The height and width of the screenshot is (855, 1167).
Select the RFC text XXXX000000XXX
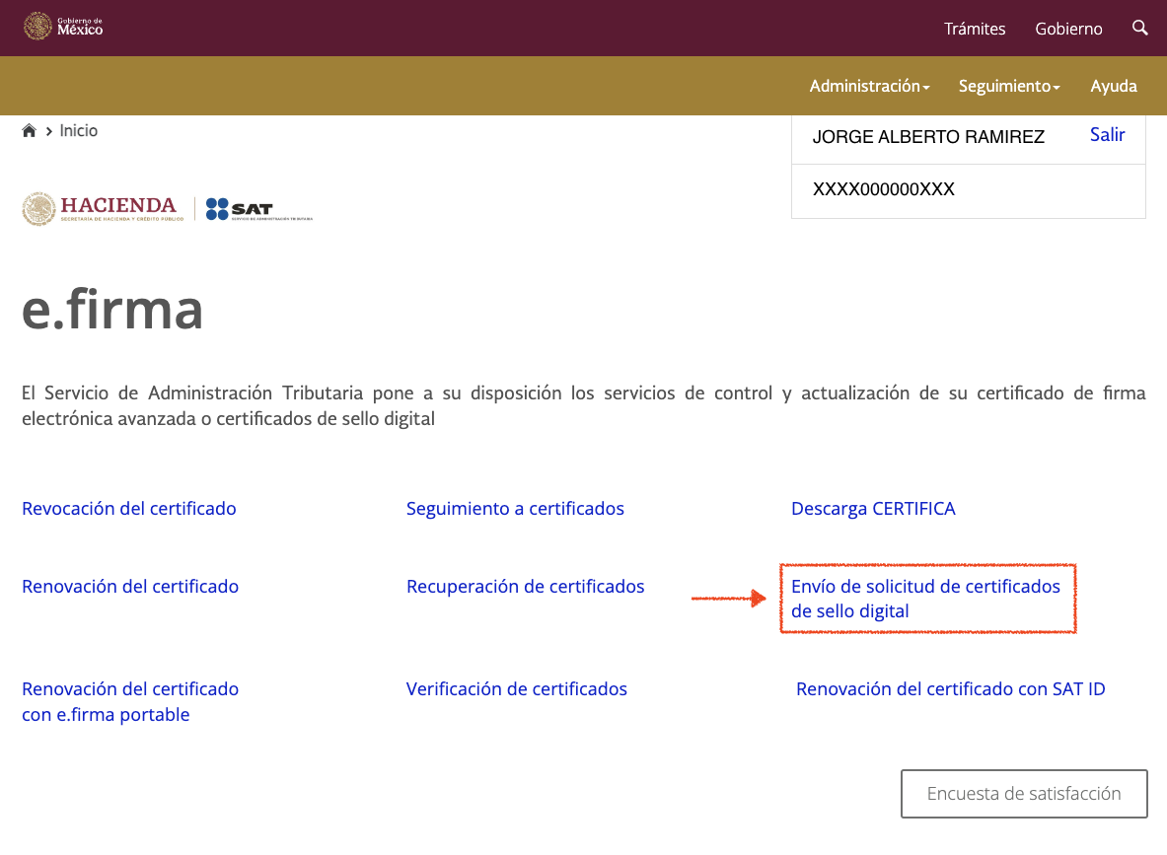click(x=884, y=189)
